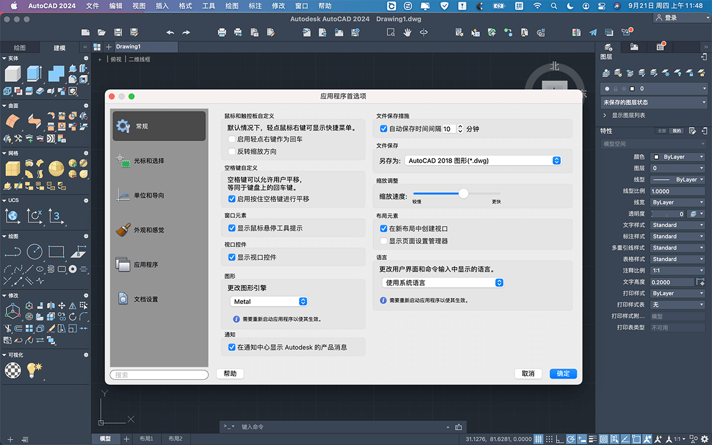712x445 pixels.
Task: Open the 常规 gear category in preferences sidebar
Action: point(159,126)
